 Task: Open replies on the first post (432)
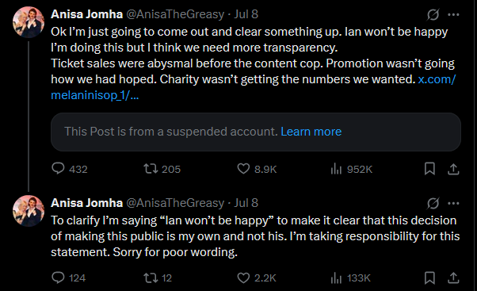coord(70,169)
